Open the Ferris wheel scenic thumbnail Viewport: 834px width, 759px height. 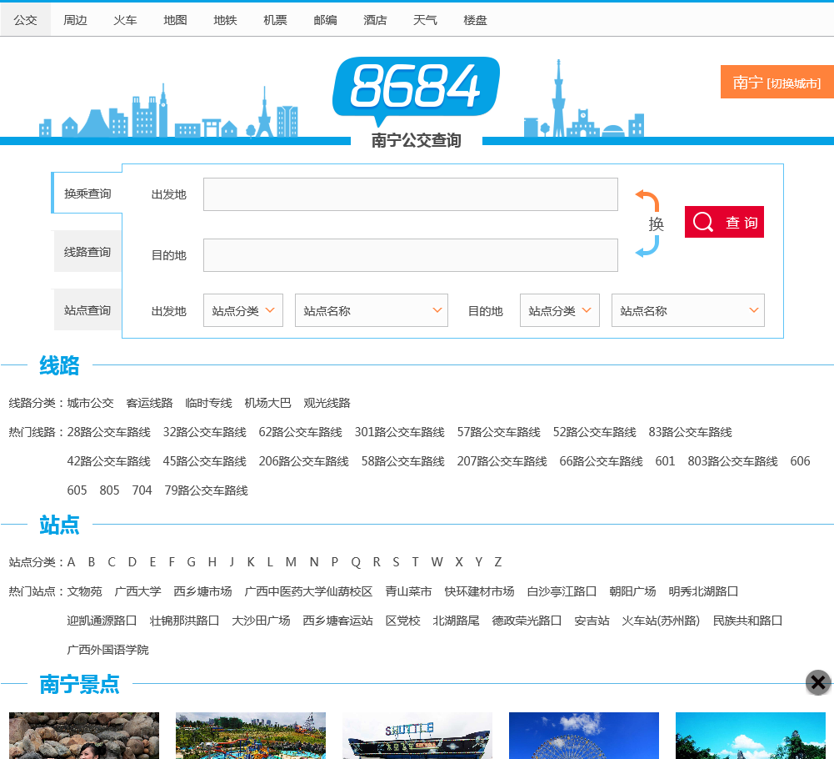tap(584, 736)
